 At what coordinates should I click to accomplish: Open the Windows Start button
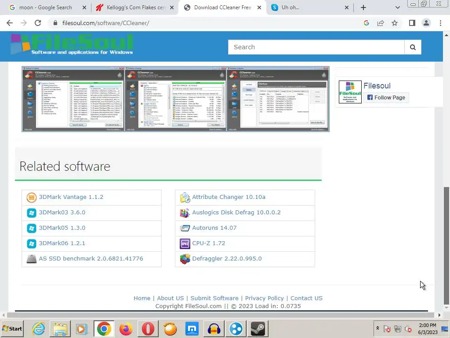12,329
